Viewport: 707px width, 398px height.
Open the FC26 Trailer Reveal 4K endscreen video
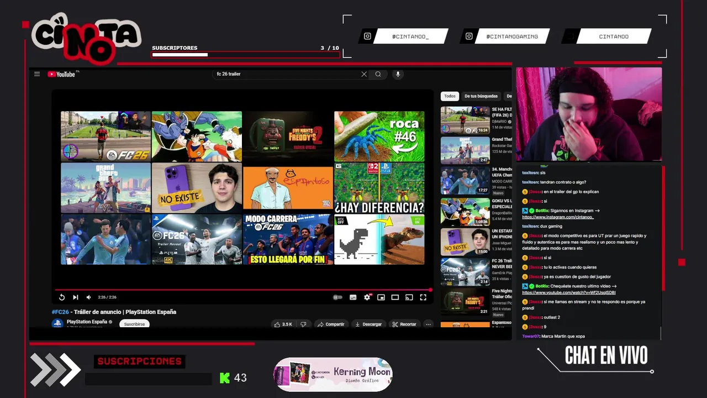(197, 239)
